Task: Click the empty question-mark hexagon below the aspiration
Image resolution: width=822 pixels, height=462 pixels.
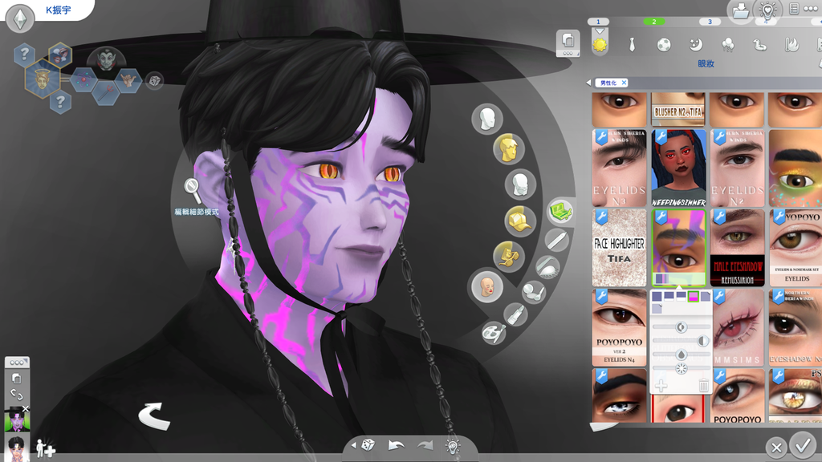Action: point(60,102)
